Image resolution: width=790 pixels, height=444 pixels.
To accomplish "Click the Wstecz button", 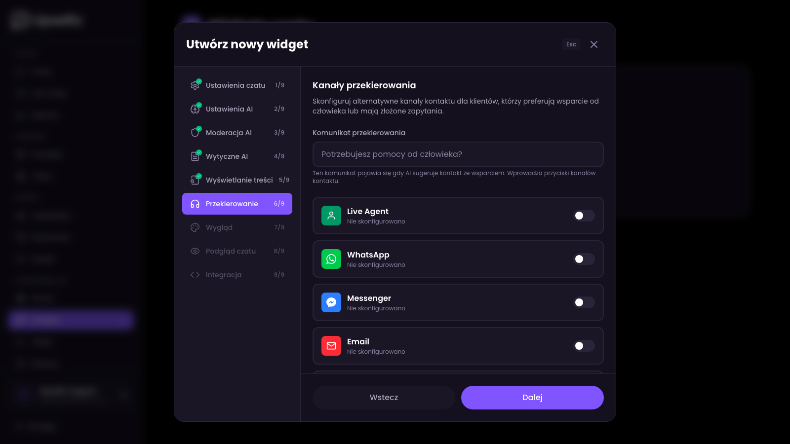I will 384,398.
